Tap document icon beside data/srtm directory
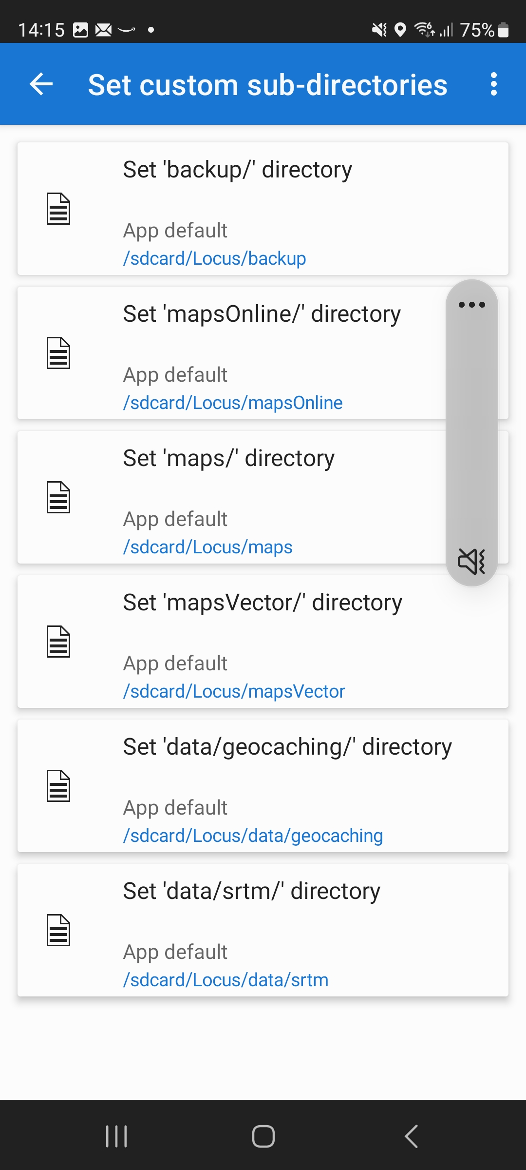The width and height of the screenshot is (526, 1170). click(58, 930)
